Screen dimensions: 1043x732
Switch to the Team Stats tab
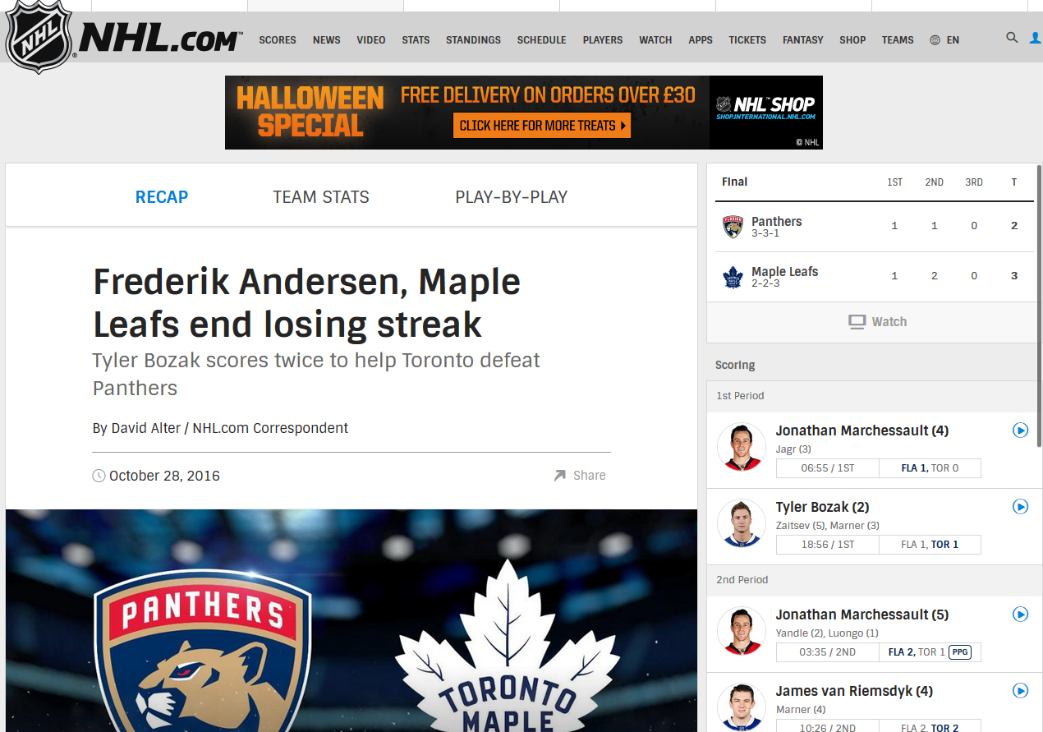click(321, 197)
